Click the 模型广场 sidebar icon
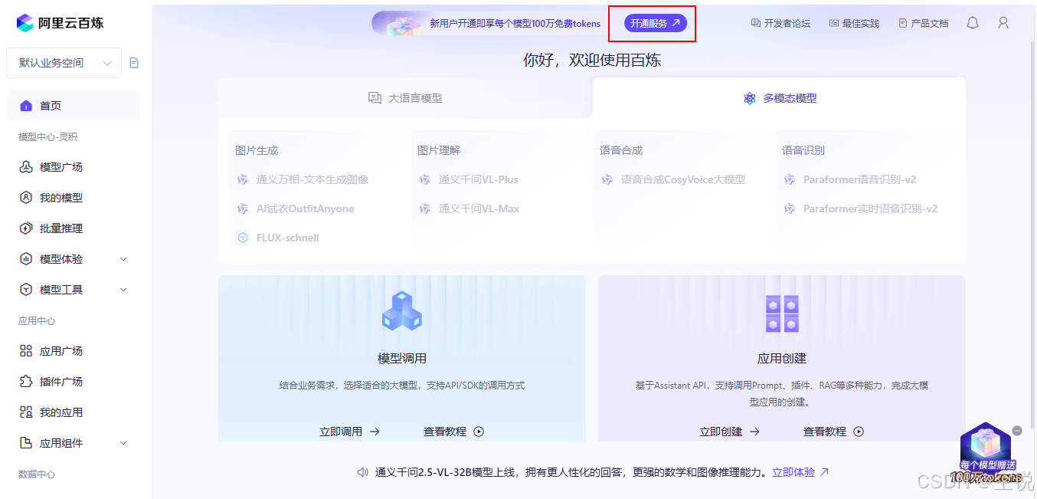1037x499 pixels. pos(26,167)
